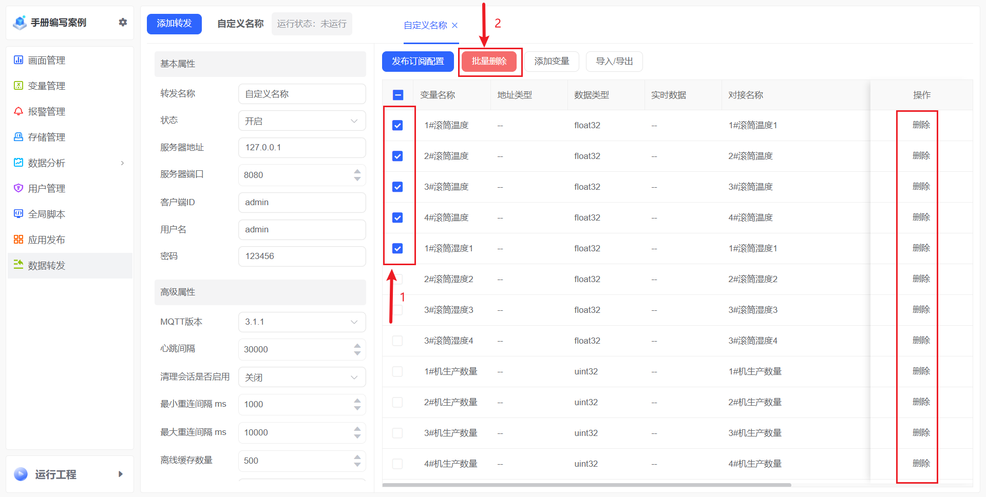Screen dimensions: 986x497
Task: Check the 2#滚筒湿度2 row
Action: click(x=397, y=279)
